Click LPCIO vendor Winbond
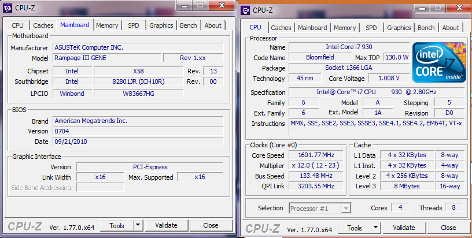The height and width of the screenshot is (238, 472). tap(72, 94)
